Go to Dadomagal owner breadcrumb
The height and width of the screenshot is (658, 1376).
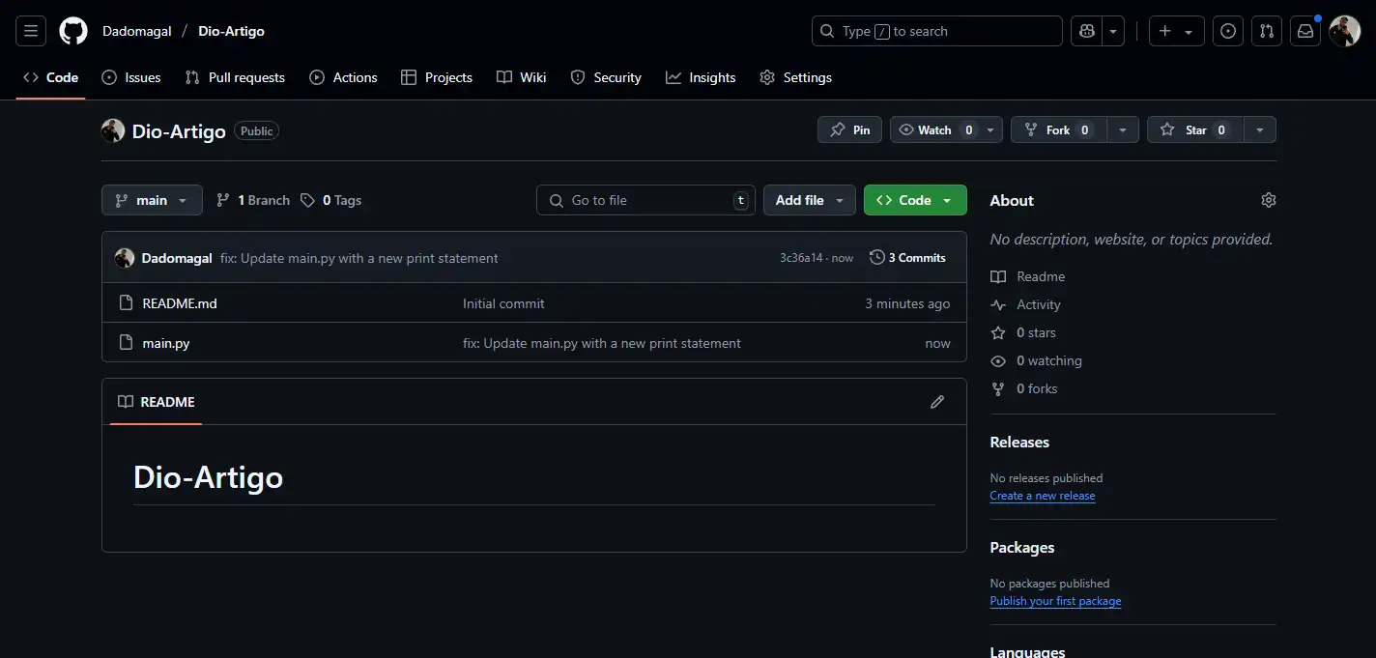pyautogui.click(x=137, y=31)
